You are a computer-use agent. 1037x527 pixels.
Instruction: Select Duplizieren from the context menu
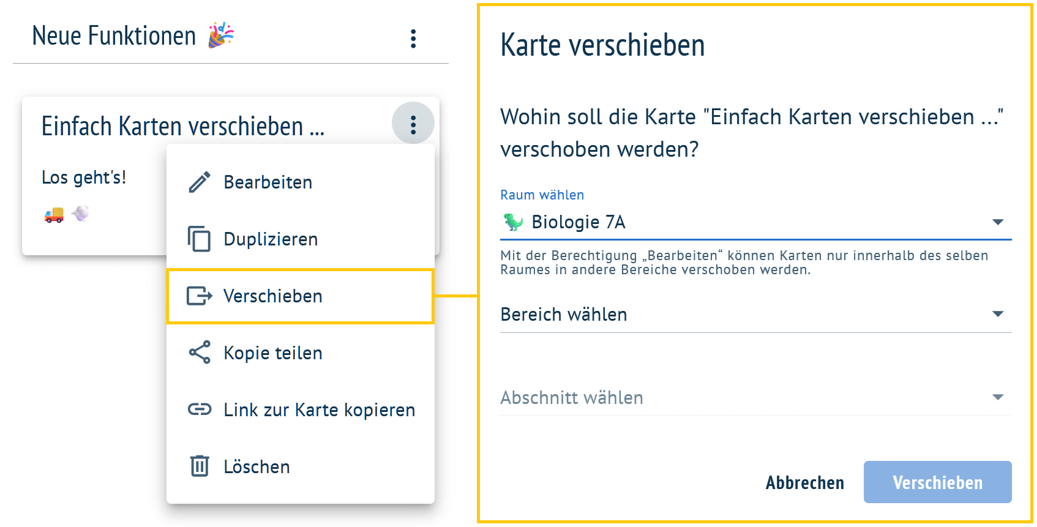pos(271,239)
